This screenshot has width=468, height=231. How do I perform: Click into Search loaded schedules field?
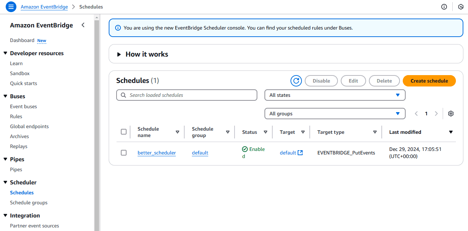(x=187, y=95)
